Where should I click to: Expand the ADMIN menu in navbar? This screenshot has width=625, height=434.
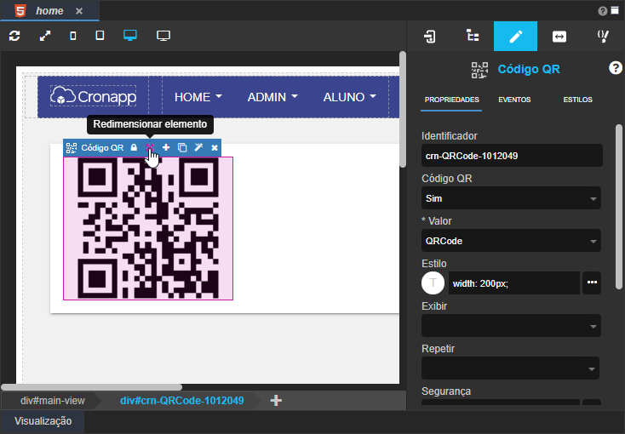(x=272, y=97)
